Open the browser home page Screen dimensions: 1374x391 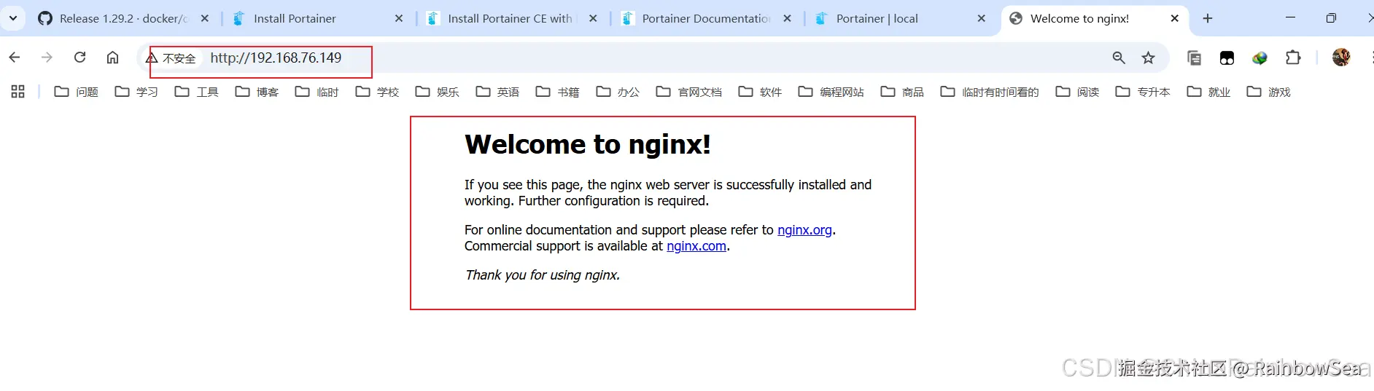[112, 58]
